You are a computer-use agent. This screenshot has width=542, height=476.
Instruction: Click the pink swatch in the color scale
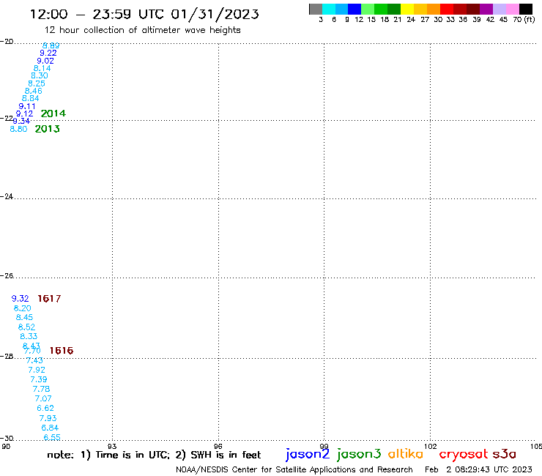[513, 9]
